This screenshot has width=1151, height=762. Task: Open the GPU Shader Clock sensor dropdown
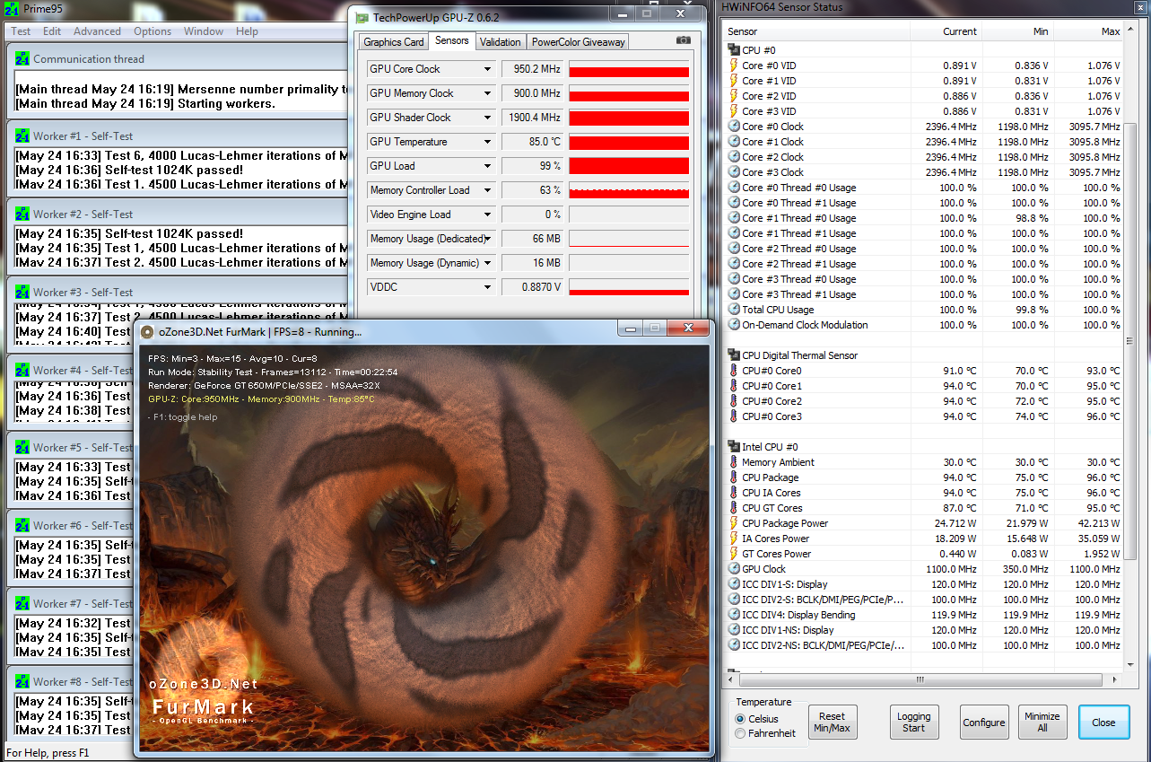[x=488, y=118]
